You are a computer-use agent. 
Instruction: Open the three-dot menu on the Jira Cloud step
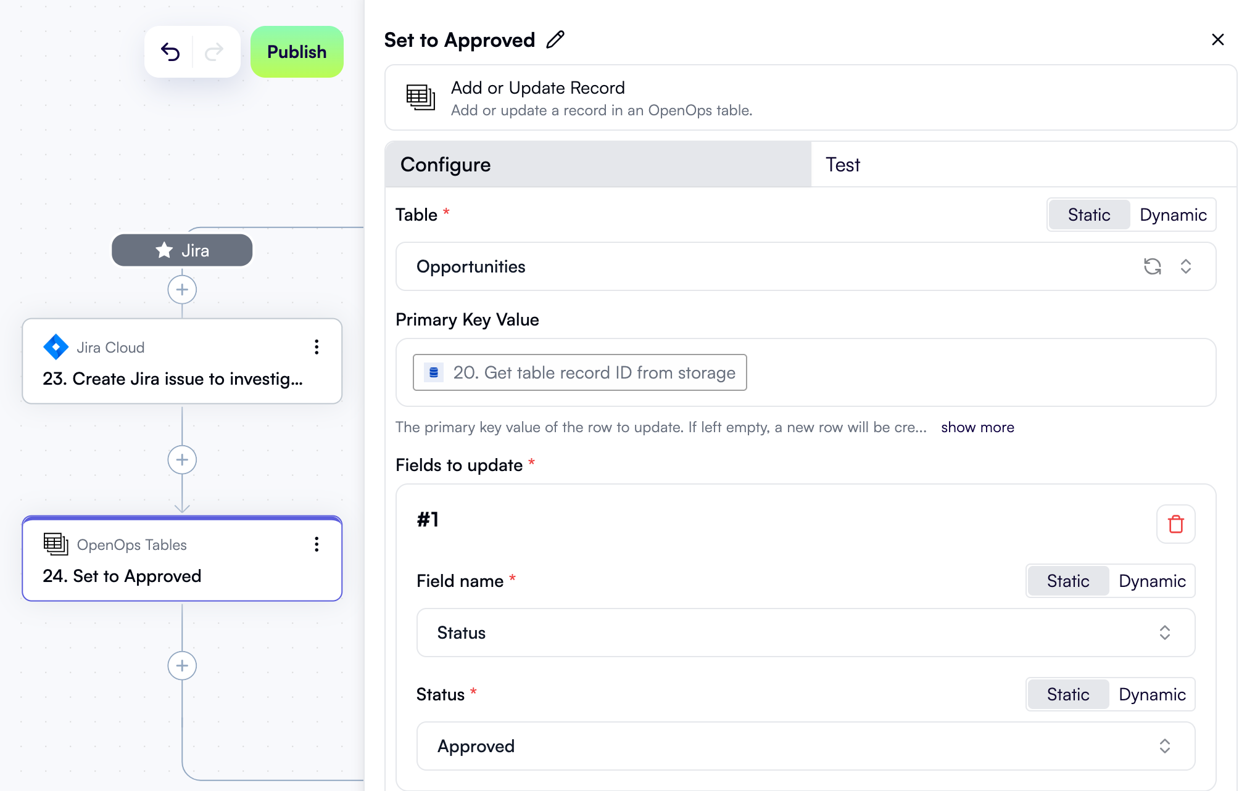[x=317, y=347]
